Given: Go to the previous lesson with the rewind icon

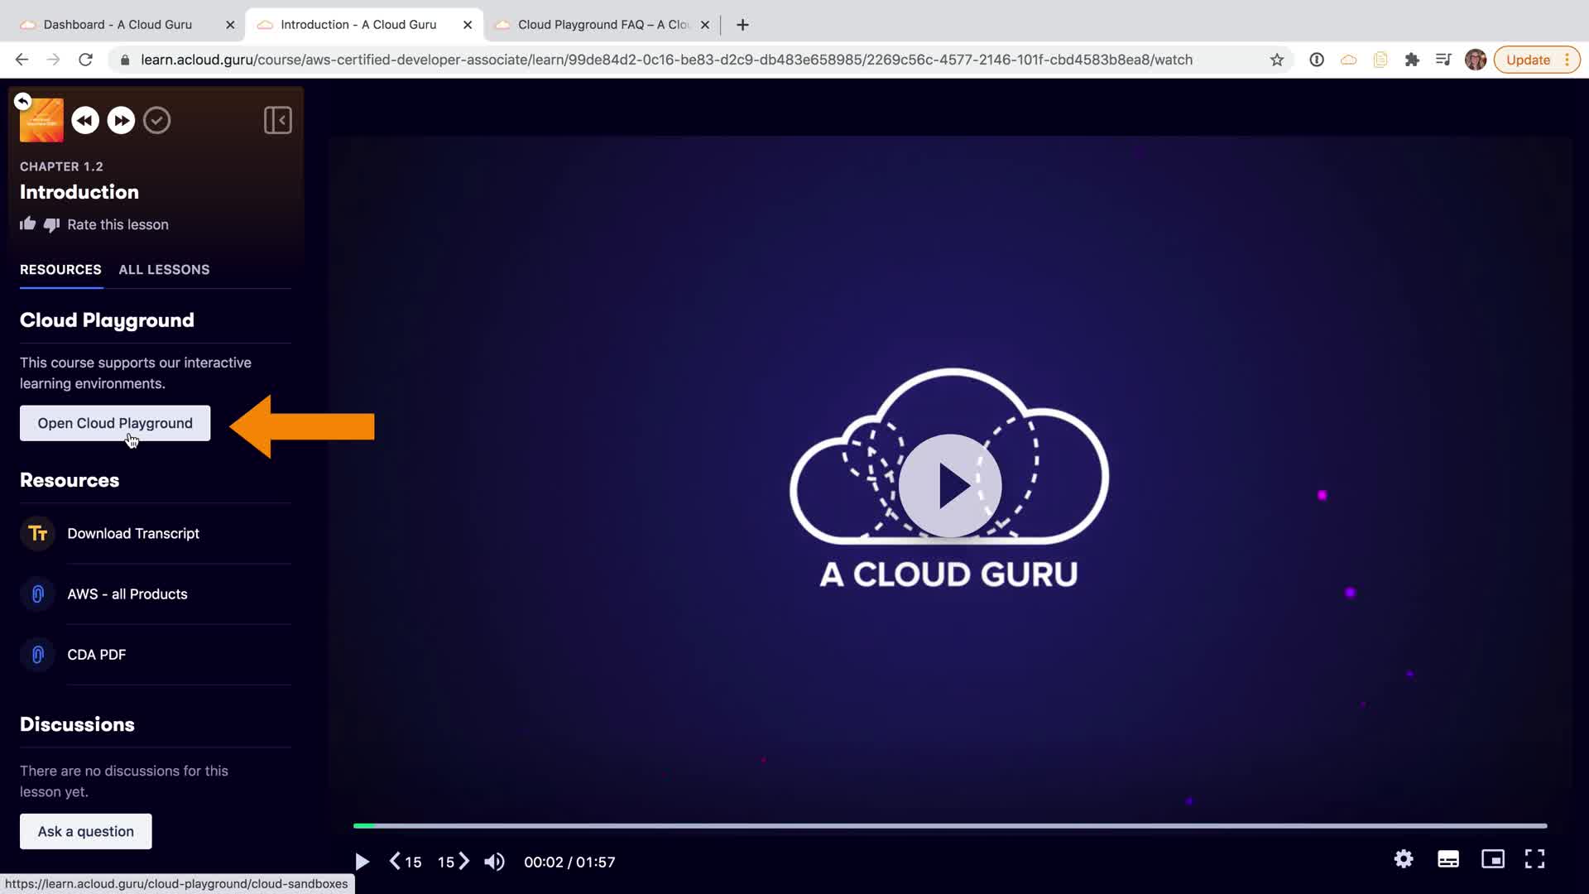Looking at the screenshot, I should point(85,121).
